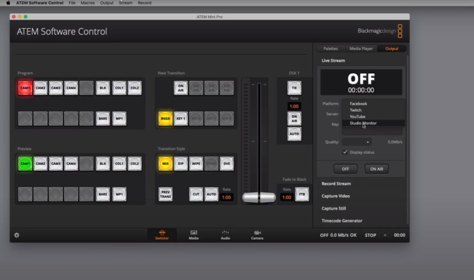Toggle the Display status checkbox
This screenshot has height=280, width=474.
coord(345,152)
